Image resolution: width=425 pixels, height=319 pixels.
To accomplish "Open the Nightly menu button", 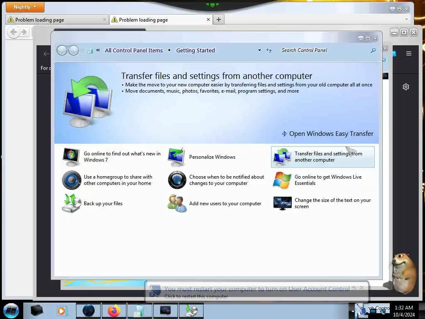I will tap(24, 7).
